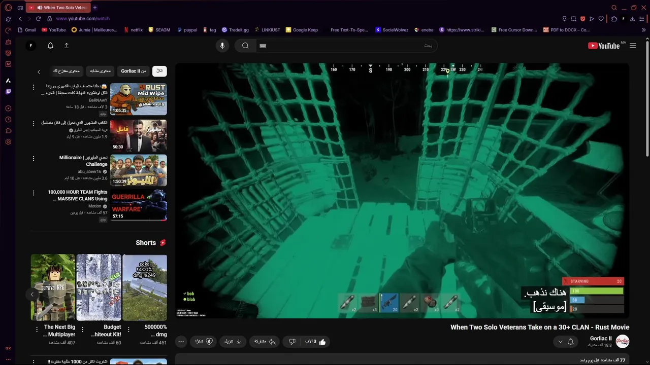Click the YouTube search magnifier button
The width and height of the screenshot is (650, 365).
point(245,46)
